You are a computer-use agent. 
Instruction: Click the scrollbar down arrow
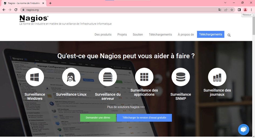(254, 137)
